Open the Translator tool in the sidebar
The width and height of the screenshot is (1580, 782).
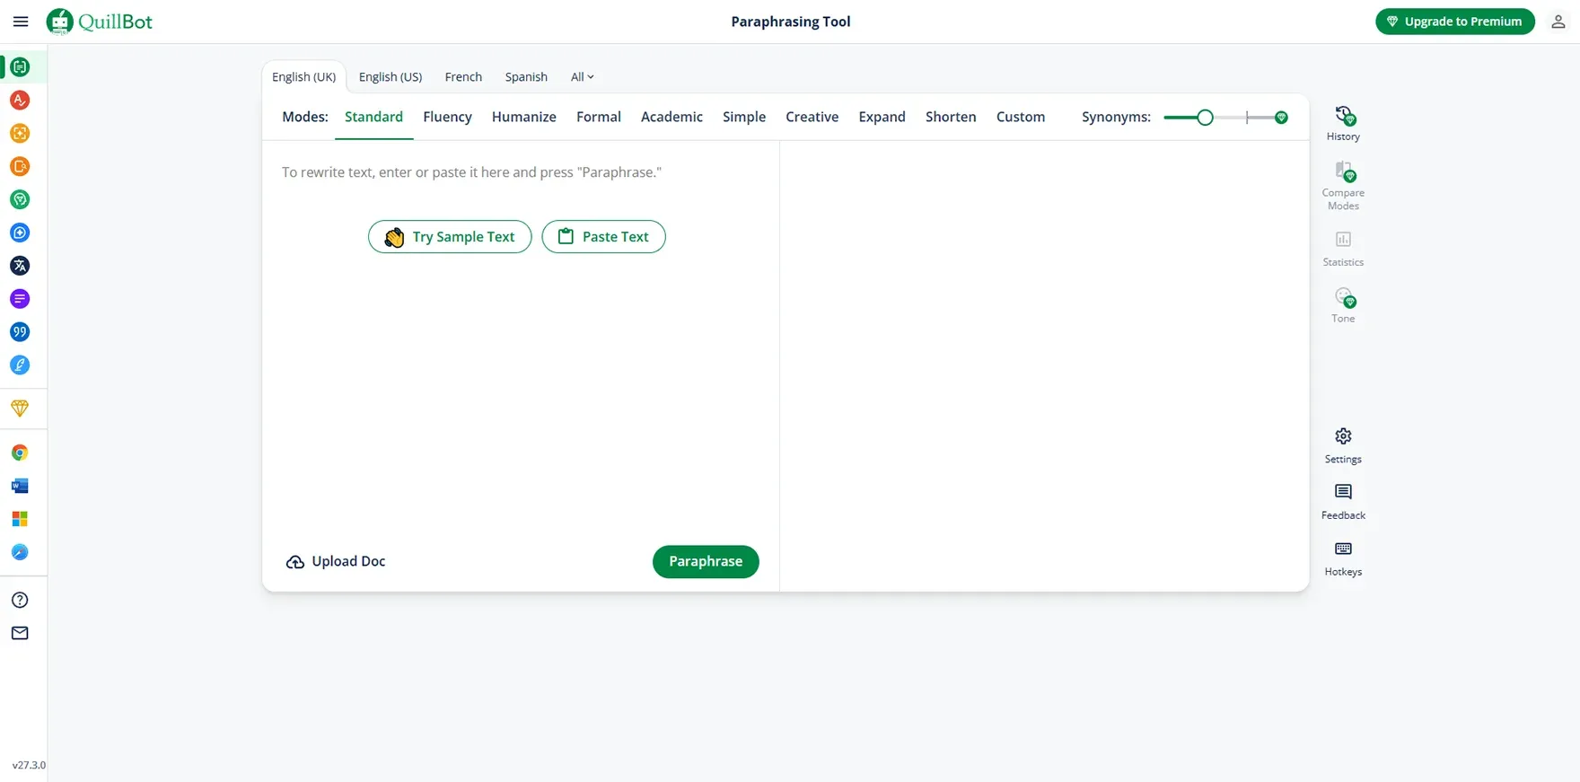pos(20,266)
